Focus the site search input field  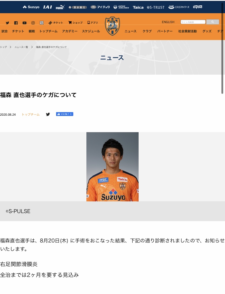coord(193,22)
